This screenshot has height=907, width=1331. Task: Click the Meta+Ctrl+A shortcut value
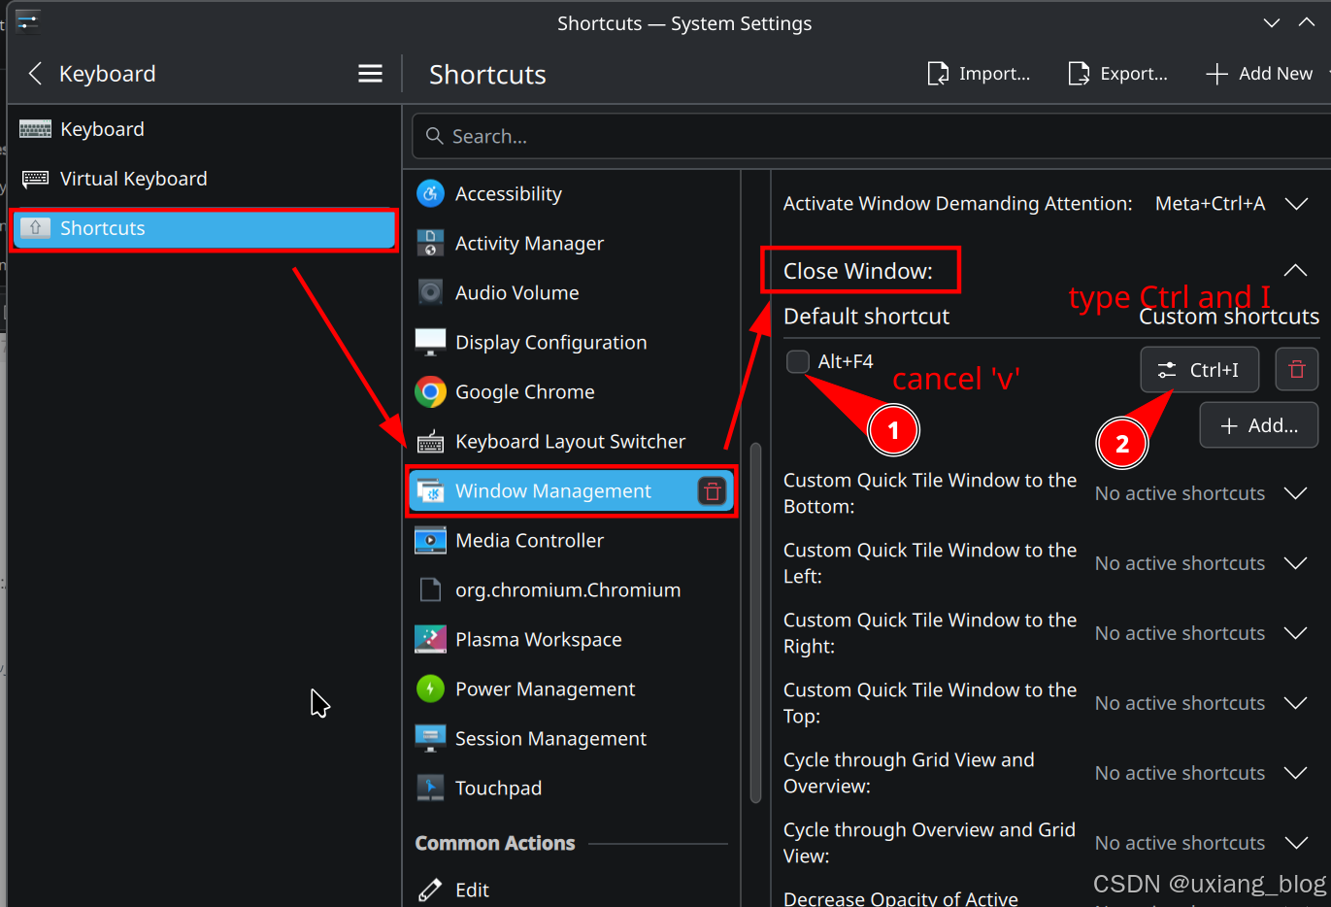[1210, 203]
